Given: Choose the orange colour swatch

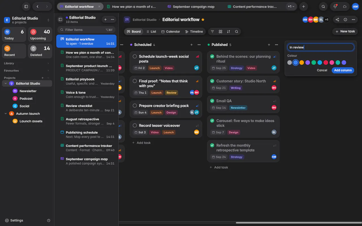Looking at the screenshot, I should click(x=301, y=63).
